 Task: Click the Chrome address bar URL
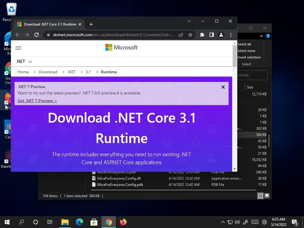(x=114, y=35)
